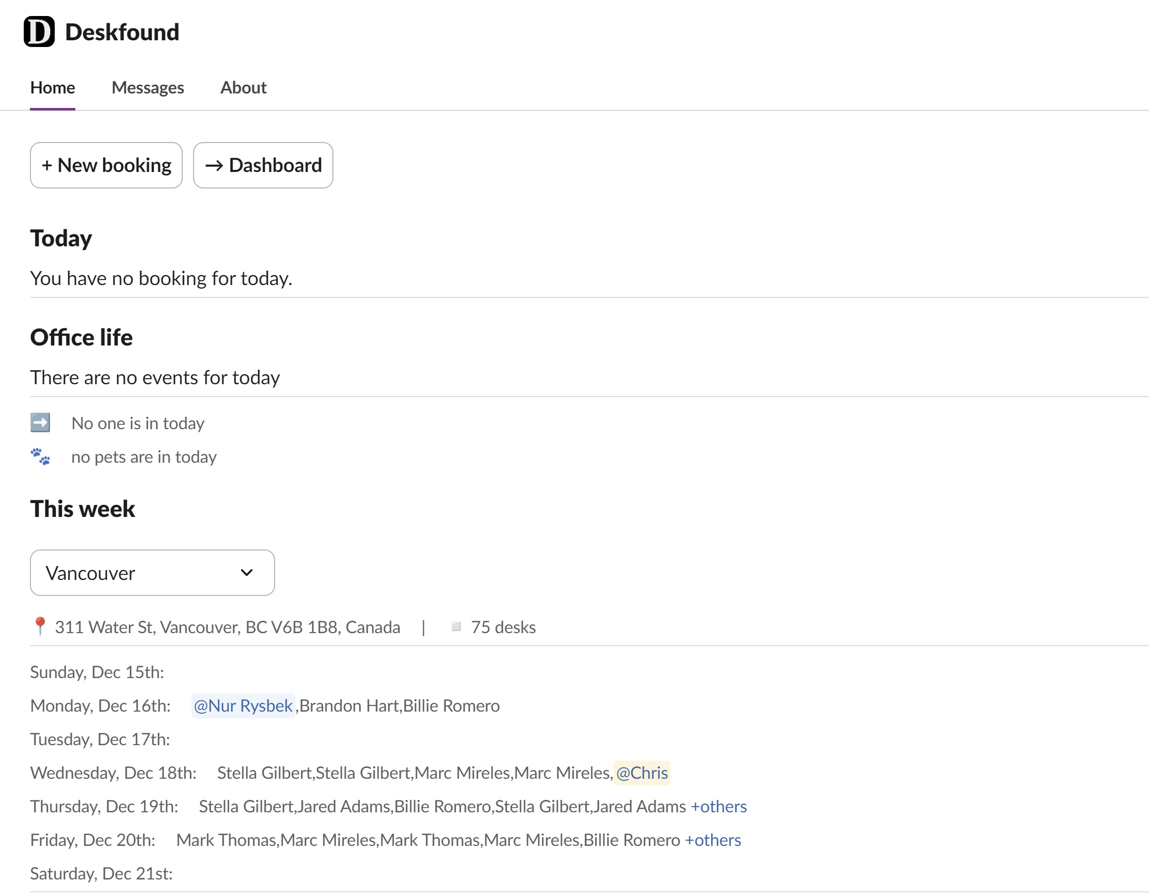Click the 75 desks label

pos(503,627)
